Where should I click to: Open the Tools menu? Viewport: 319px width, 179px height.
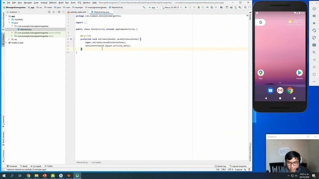pos(73,2)
